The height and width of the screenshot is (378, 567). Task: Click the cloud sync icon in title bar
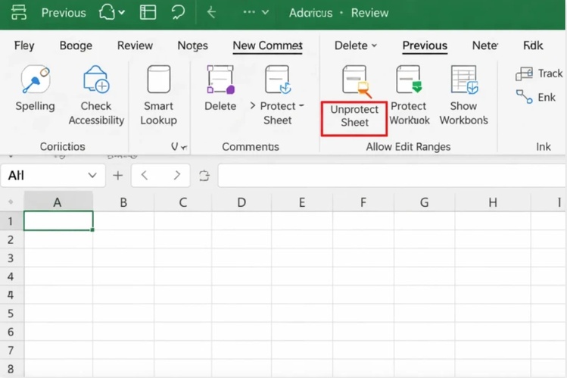(x=107, y=12)
